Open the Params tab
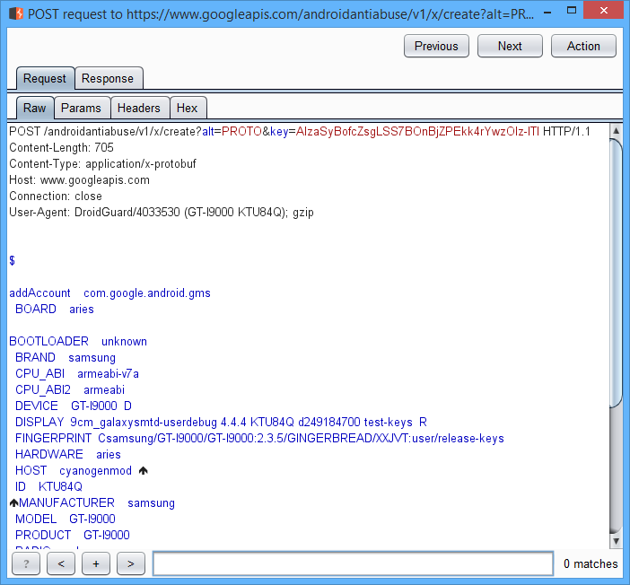 (81, 108)
